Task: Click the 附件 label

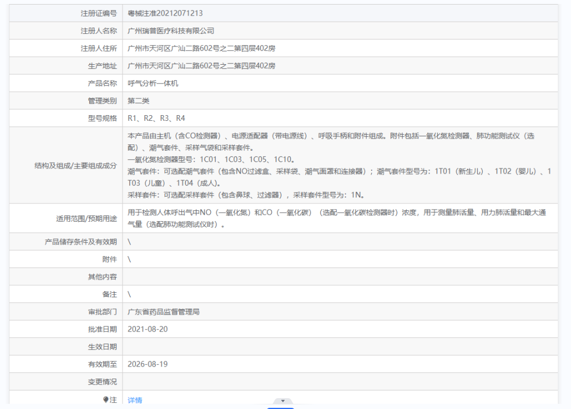Action: coord(109,259)
